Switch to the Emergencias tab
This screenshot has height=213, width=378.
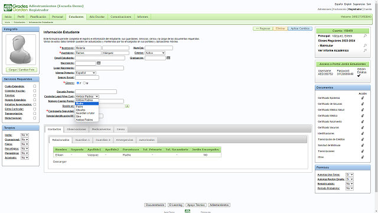(x=125, y=140)
